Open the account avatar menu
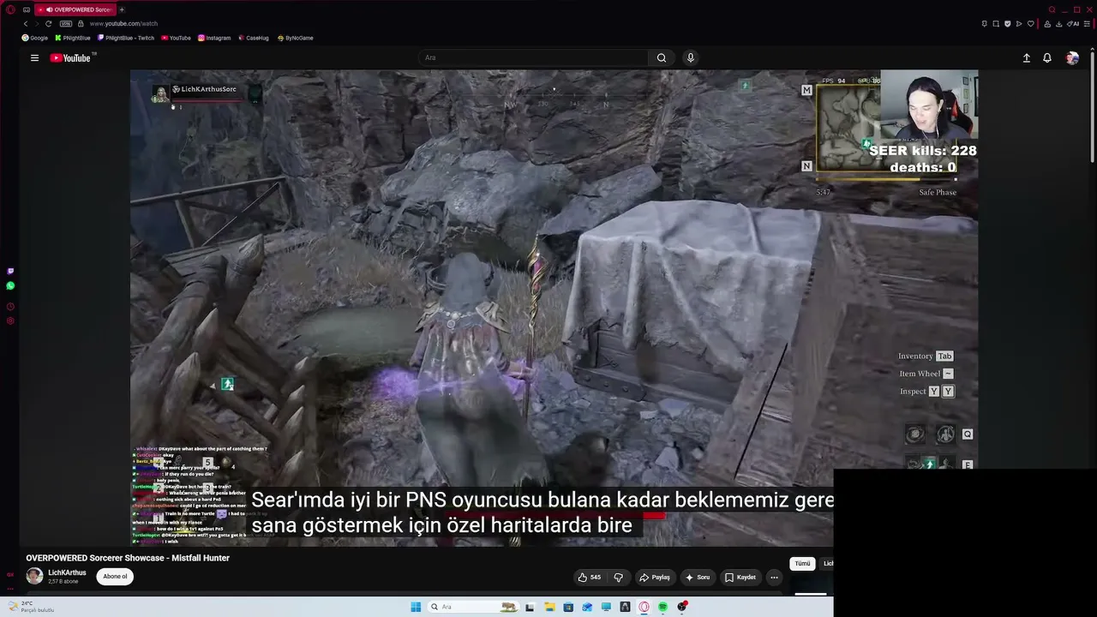The height and width of the screenshot is (617, 1097). click(x=1072, y=58)
